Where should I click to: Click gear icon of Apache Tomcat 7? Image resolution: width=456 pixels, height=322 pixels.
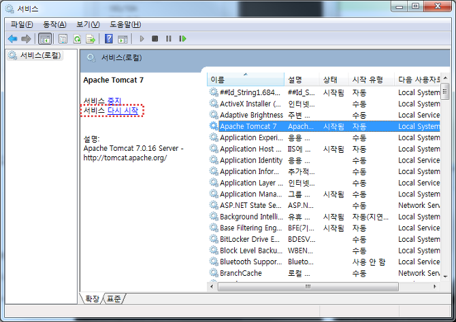(214, 126)
